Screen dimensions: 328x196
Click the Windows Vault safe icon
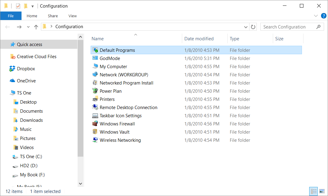(95, 132)
